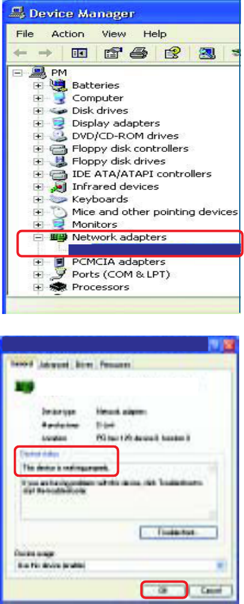This screenshot has width=244, height=604.
Task: Select the Batteries device category
Action: coord(96,85)
